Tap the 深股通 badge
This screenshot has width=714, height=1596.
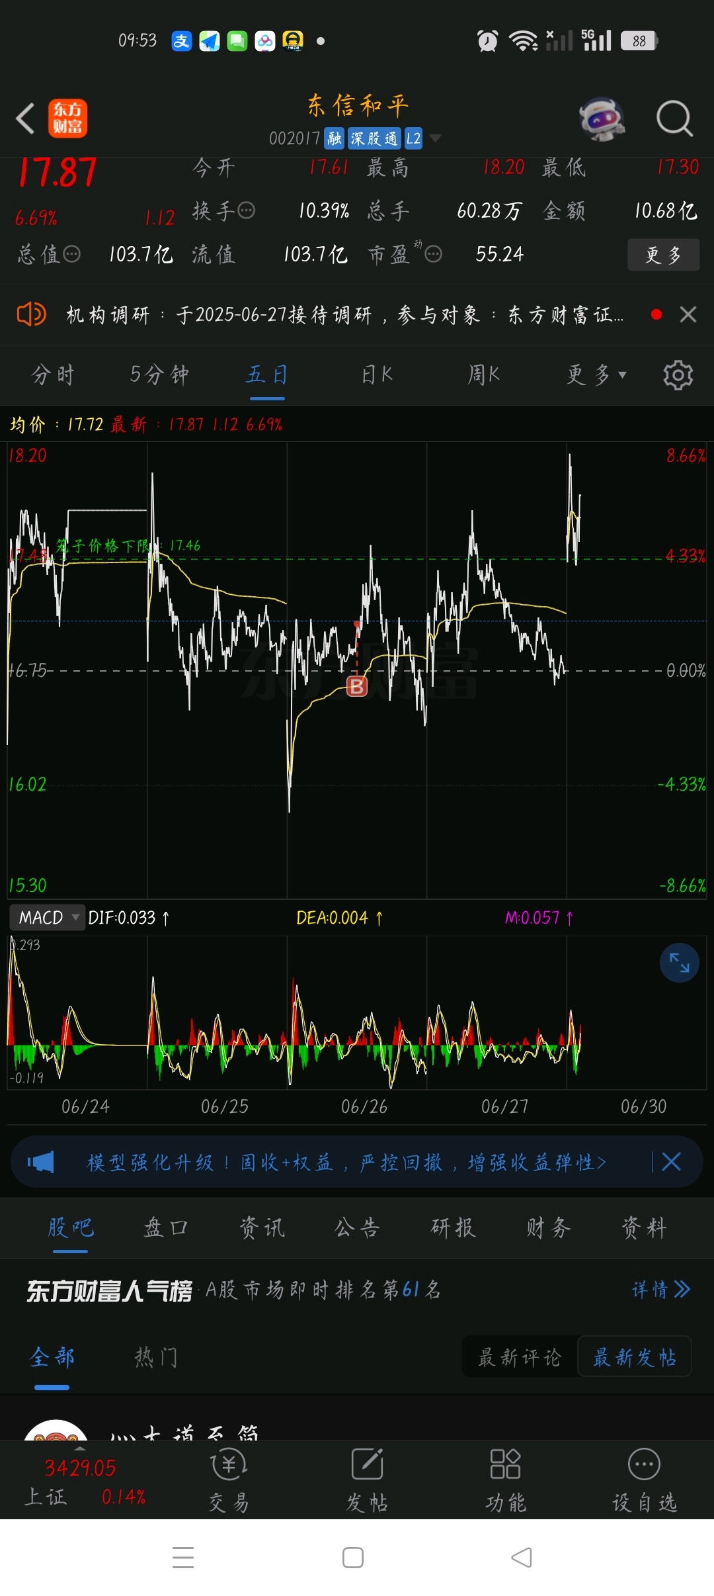(374, 138)
